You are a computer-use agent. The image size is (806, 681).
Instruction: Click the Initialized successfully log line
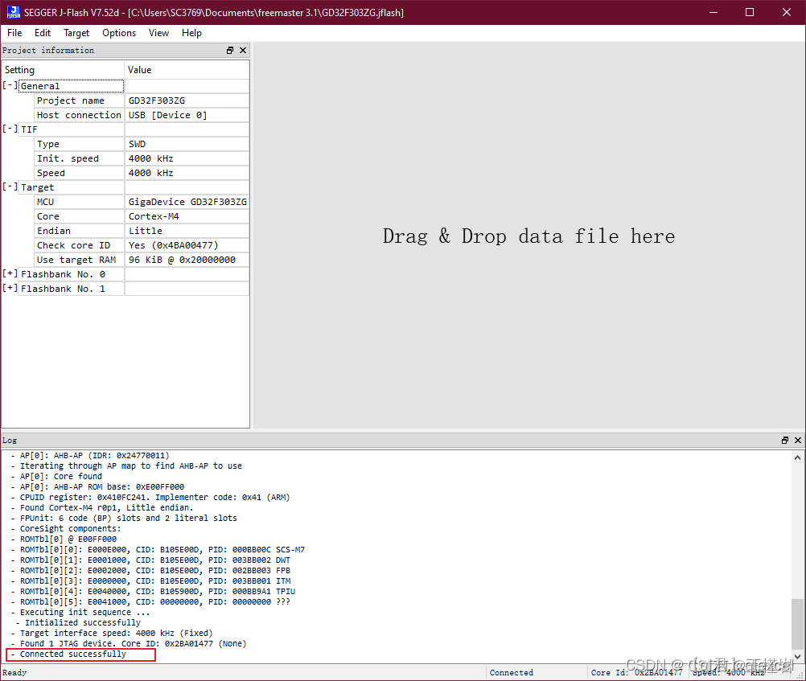pyautogui.click(x=83, y=623)
